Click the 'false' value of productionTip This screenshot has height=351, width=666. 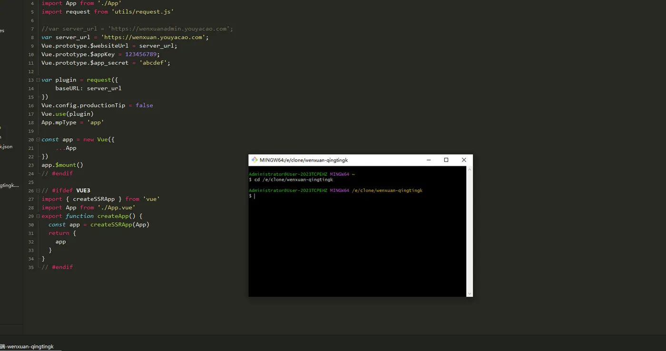point(144,105)
